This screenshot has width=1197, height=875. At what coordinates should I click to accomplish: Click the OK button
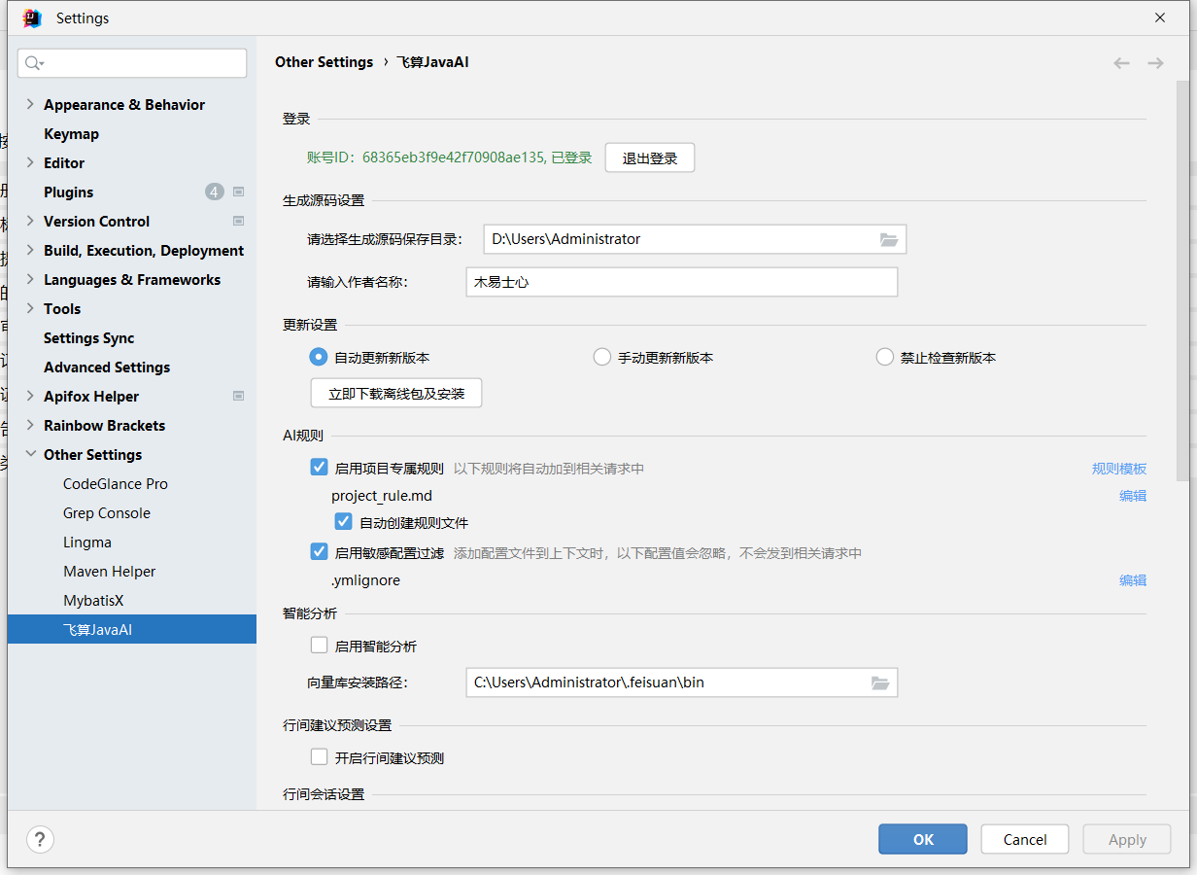(923, 839)
